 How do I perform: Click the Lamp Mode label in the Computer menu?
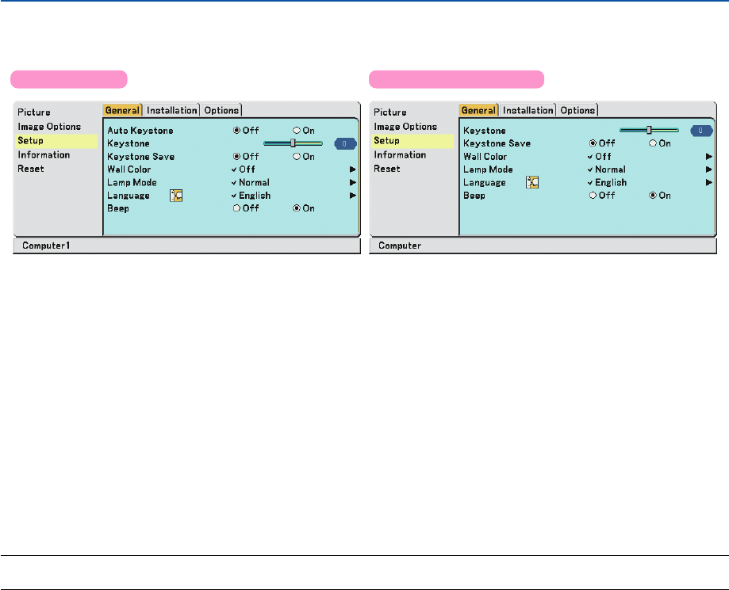point(488,169)
